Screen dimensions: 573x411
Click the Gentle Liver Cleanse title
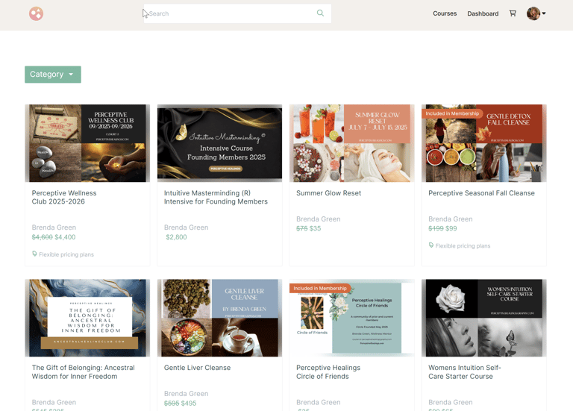coord(197,368)
